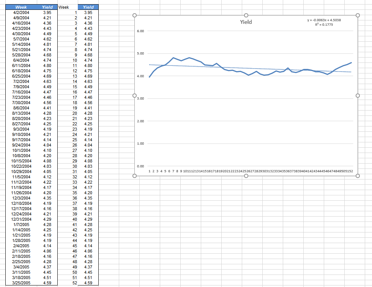Viewport: 372px width, 287px height.
Task: Select yield 4.35 next to week 36
Action: (88, 198)
